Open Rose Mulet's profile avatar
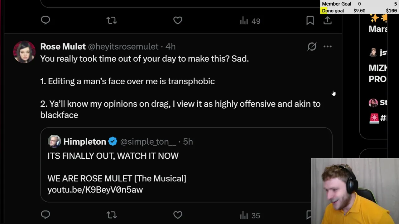The width and height of the screenshot is (399, 224). 24,52
